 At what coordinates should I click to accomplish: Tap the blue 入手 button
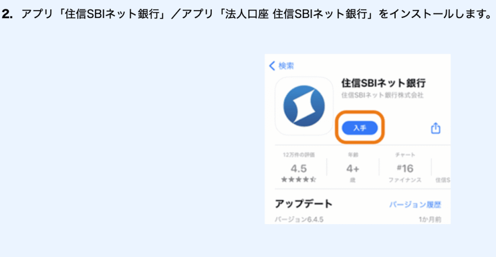[360, 128]
